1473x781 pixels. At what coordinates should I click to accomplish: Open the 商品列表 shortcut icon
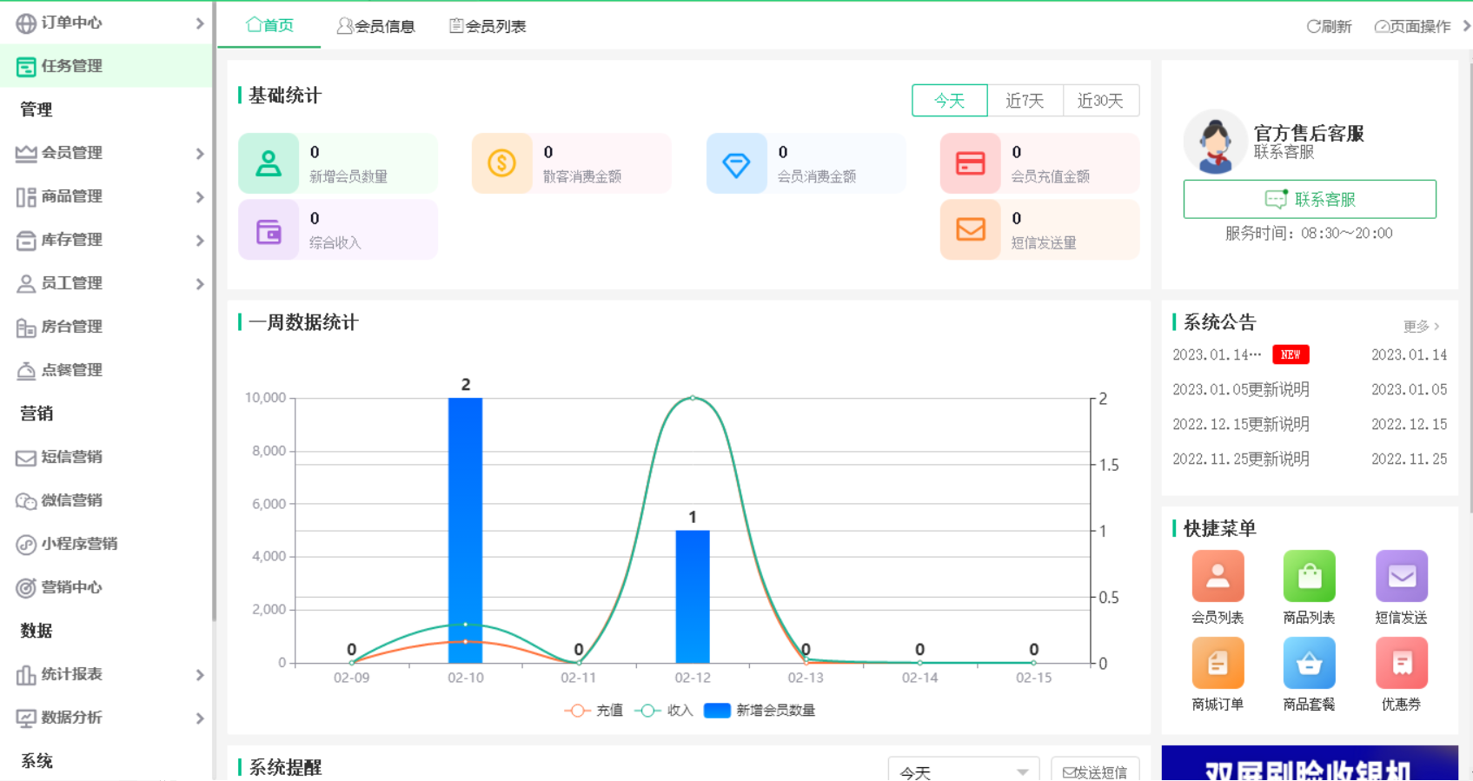pyautogui.click(x=1309, y=576)
